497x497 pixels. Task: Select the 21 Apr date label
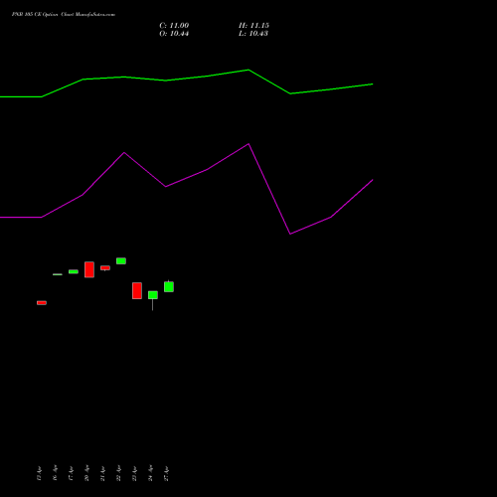pos(102,472)
